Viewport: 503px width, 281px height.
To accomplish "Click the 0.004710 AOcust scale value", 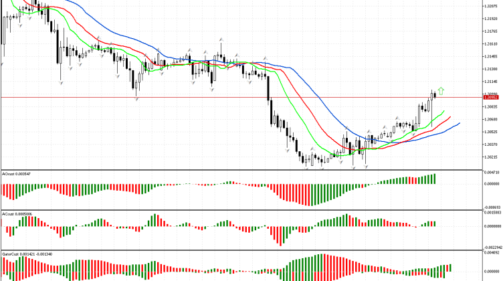I will coord(492,172).
